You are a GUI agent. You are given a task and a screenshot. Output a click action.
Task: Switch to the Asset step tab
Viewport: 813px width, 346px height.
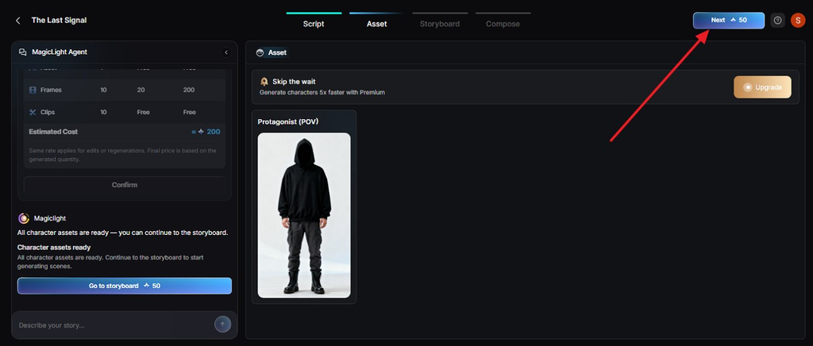click(x=377, y=24)
